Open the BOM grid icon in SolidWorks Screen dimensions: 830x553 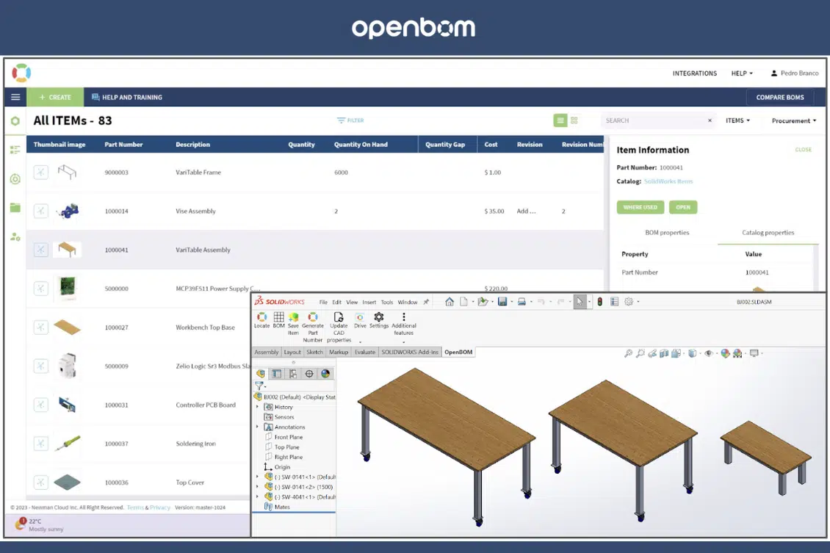(x=279, y=317)
